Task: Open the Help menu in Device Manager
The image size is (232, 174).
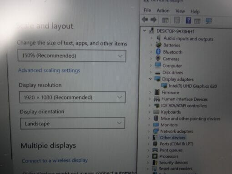Action: [x=195, y=11]
